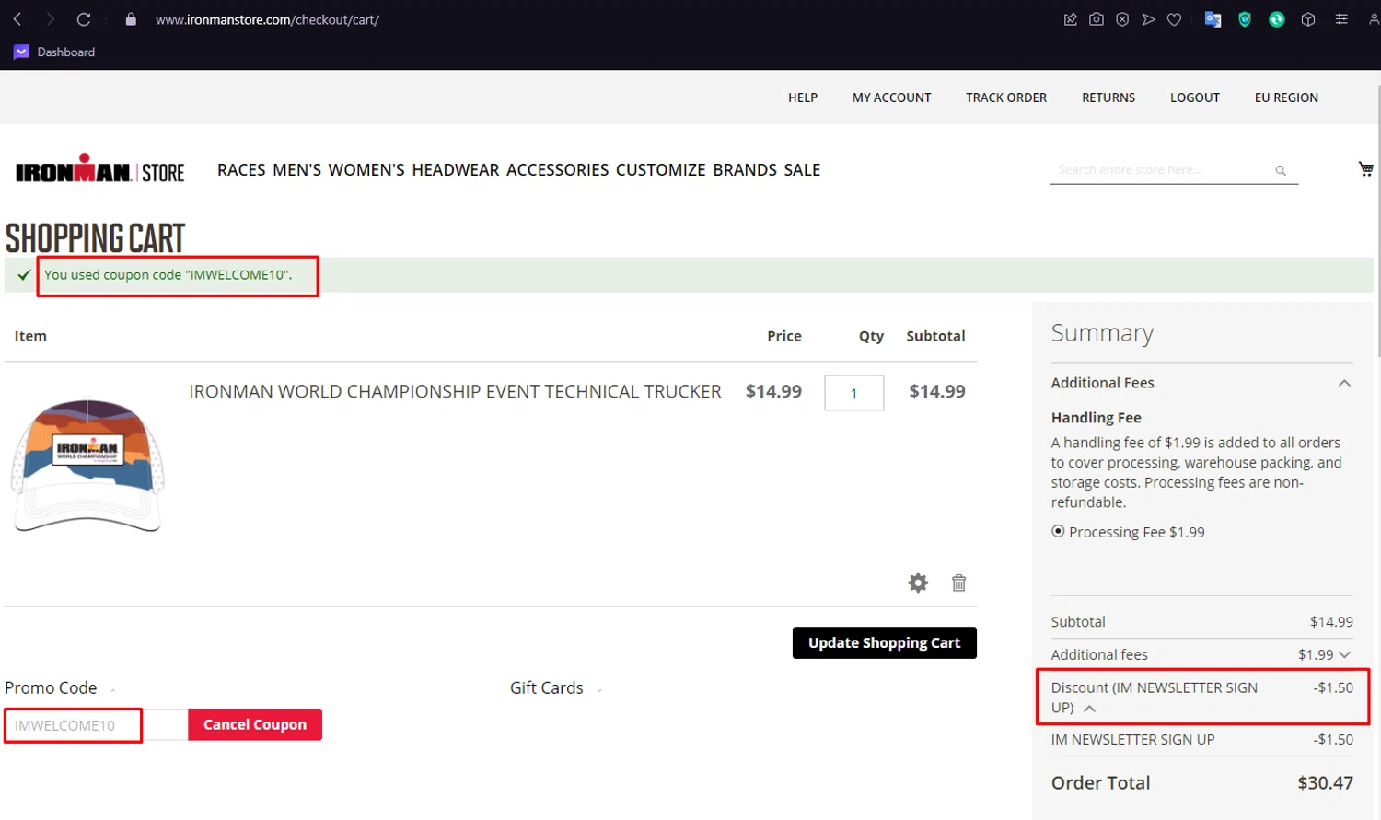Viewport: 1381px width, 820px height.
Task: Open the HEADWEAR menu
Action: (456, 170)
